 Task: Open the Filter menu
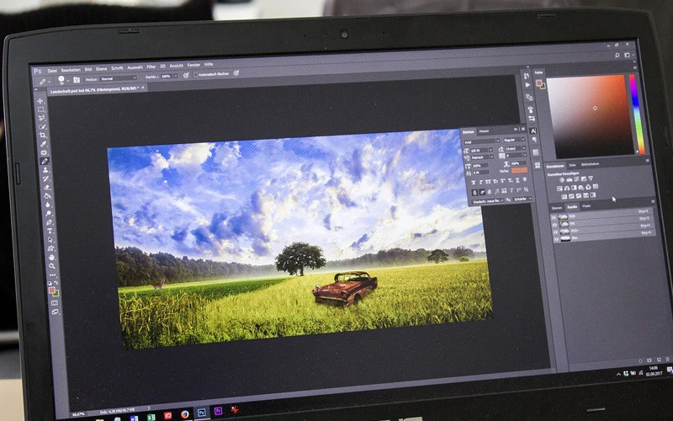click(151, 66)
